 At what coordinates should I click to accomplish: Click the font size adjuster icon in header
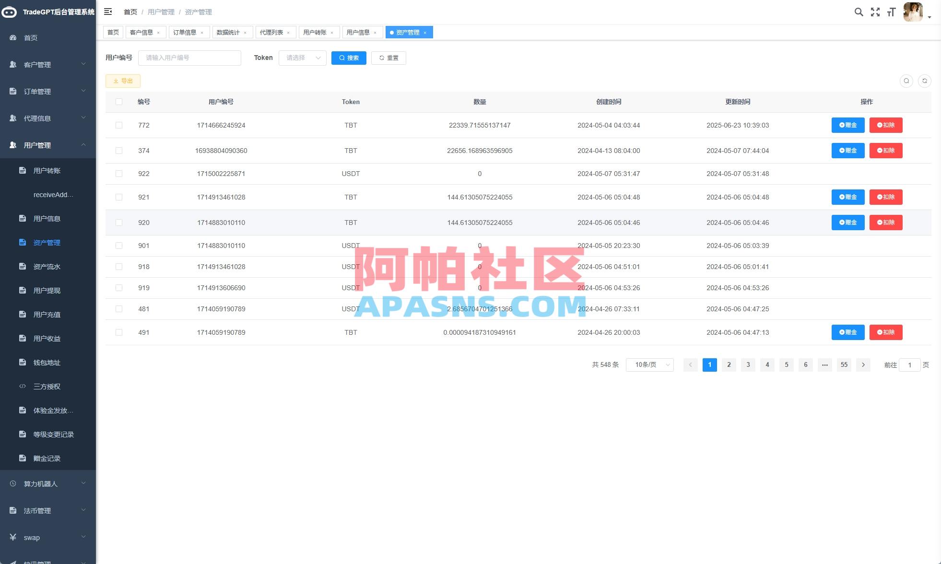point(891,12)
